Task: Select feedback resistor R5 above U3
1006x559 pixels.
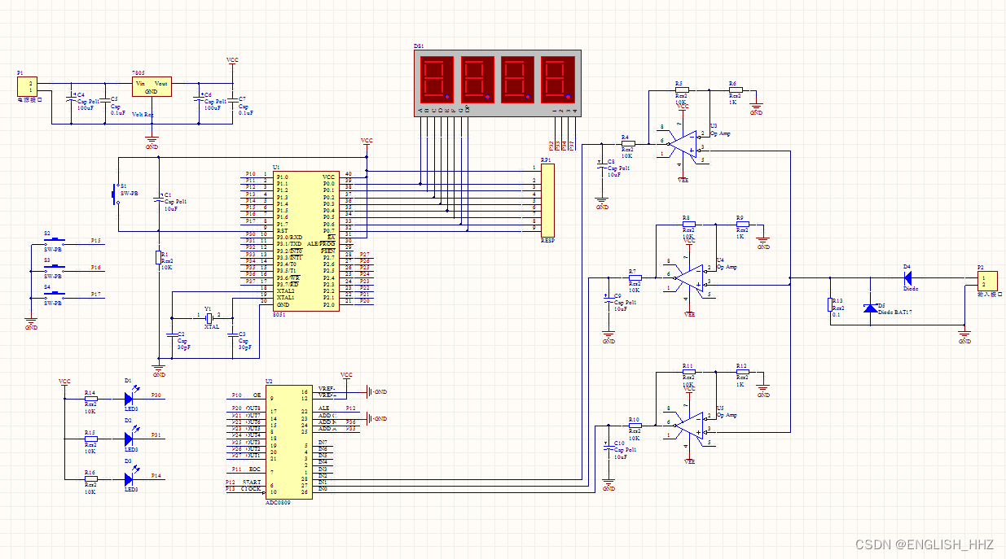Action: point(681,90)
